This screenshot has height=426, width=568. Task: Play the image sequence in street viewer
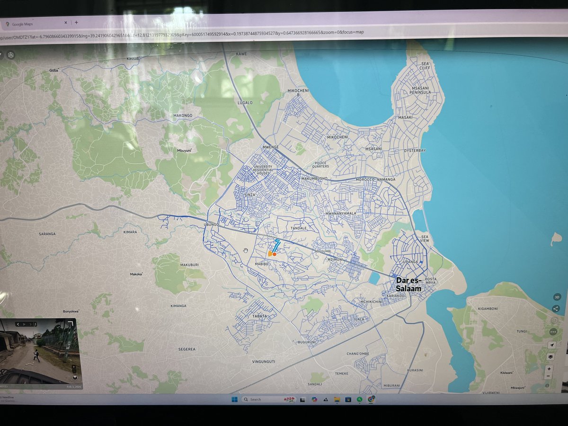[x=24, y=324]
